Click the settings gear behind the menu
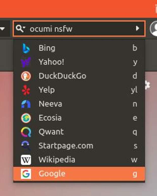This screenshot has width=157, height=196. point(147,85)
